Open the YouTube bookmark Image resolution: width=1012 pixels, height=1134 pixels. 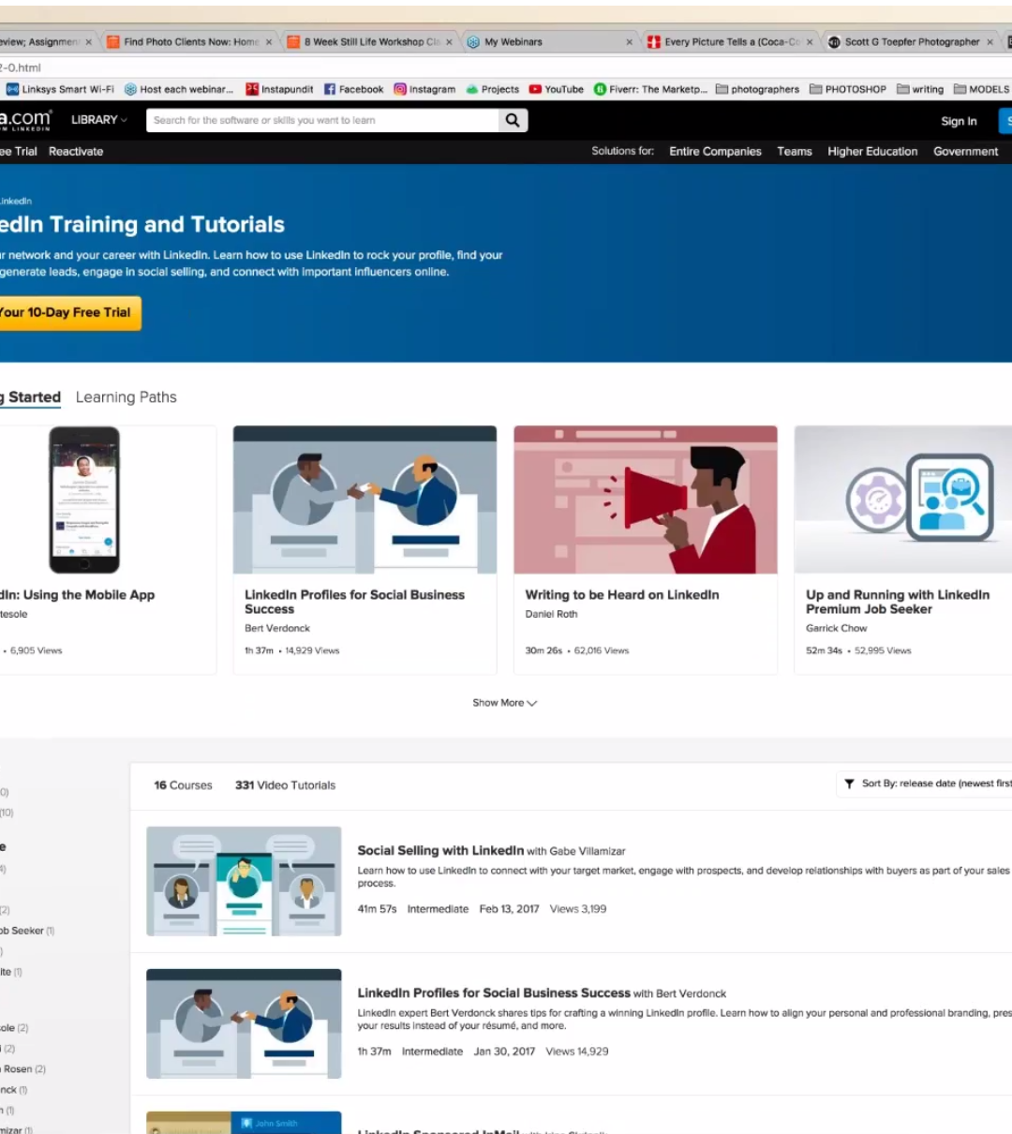click(557, 90)
